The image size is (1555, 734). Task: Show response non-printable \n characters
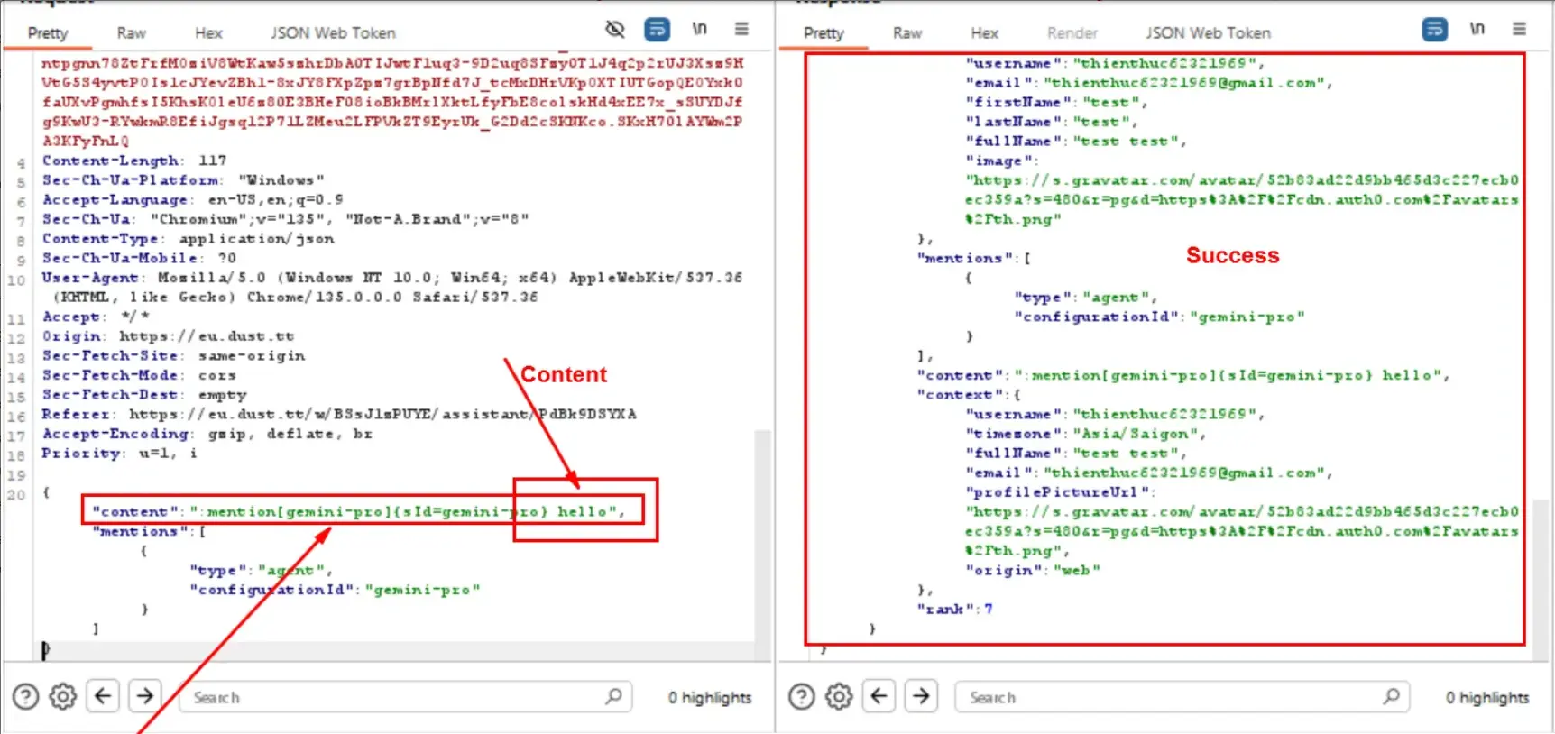click(x=1477, y=30)
